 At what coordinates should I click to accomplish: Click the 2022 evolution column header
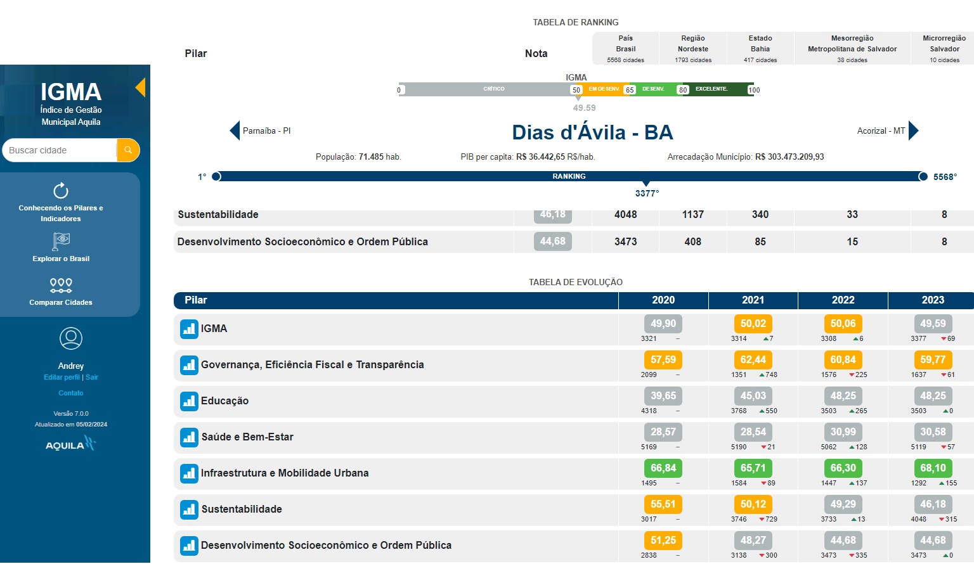pyautogui.click(x=843, y=300)
